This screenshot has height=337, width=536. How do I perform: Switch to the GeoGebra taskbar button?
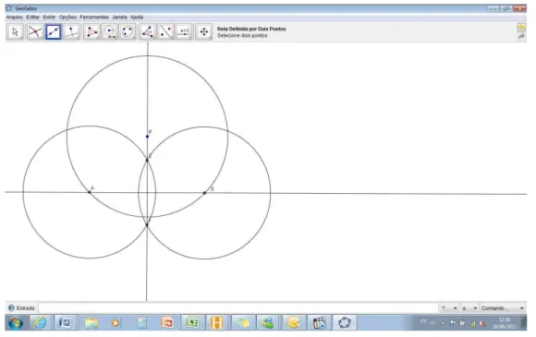click(345, 322)
